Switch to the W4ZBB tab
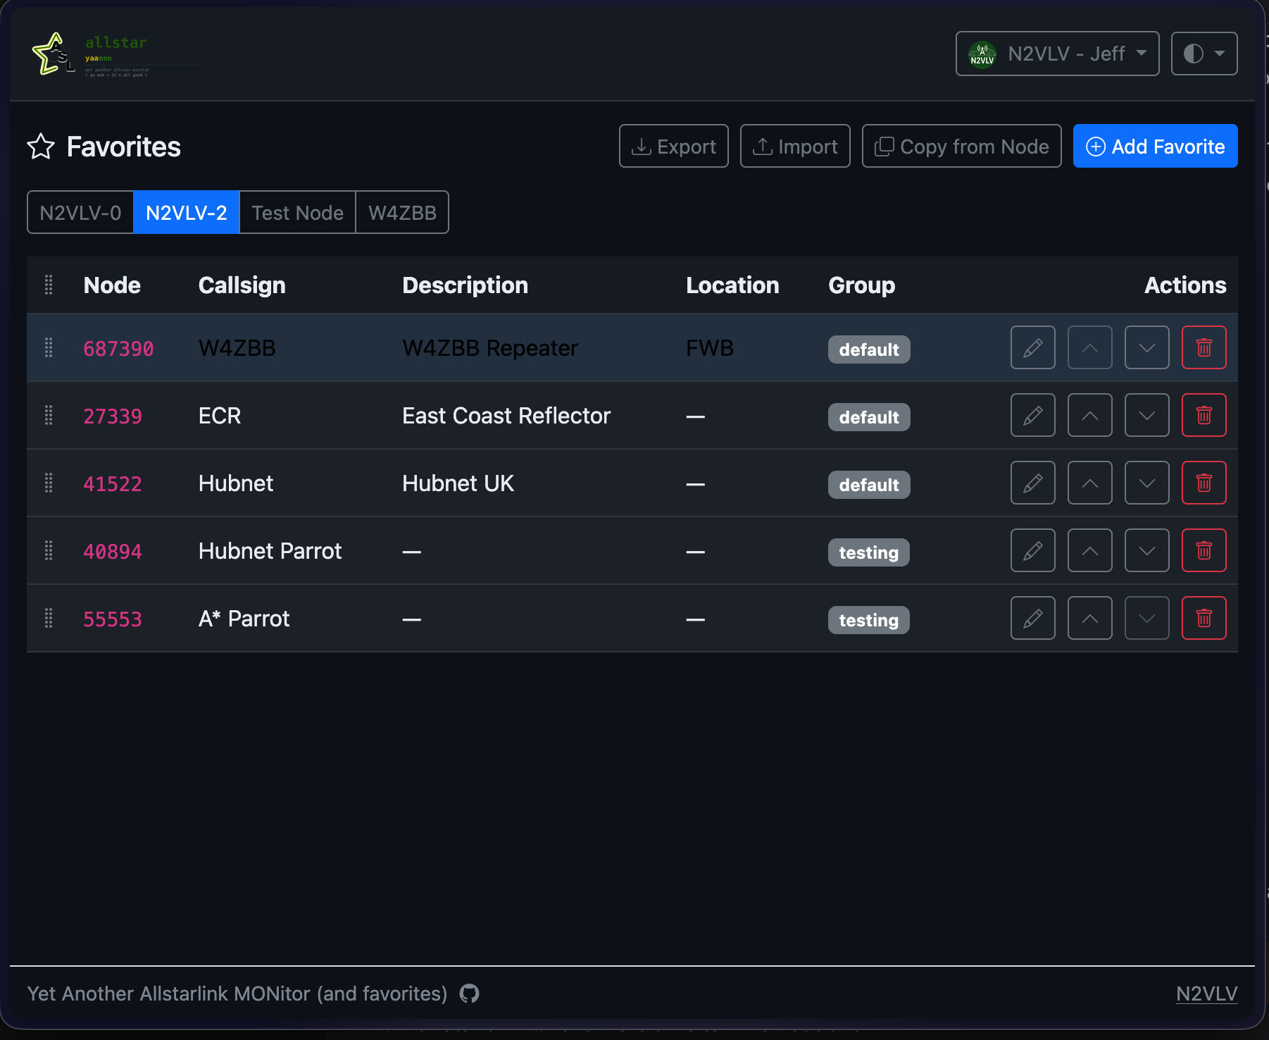1269x1040 pixels. pos(402,212)
